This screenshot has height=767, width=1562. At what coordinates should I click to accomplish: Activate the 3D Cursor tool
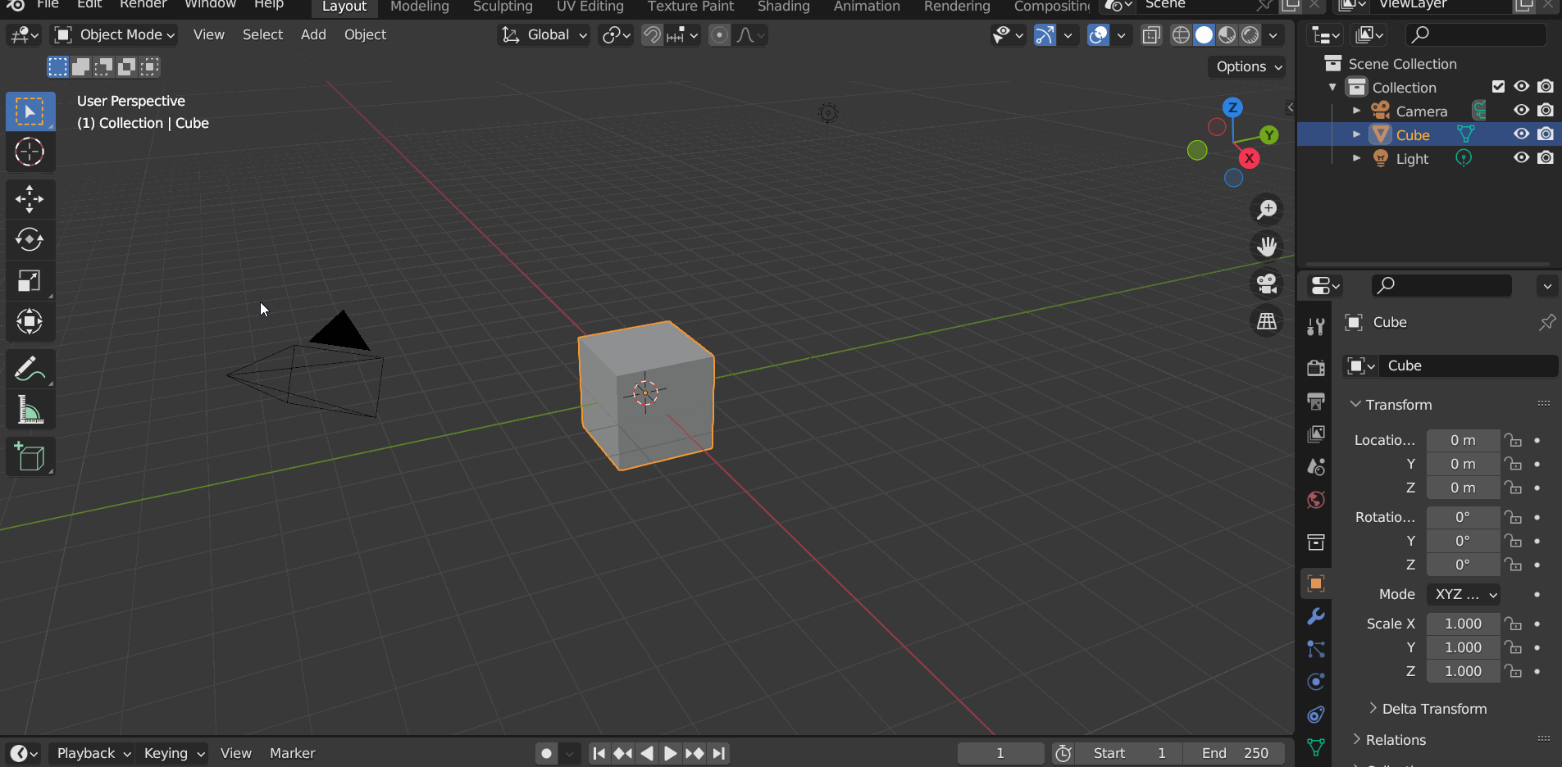coord(30,152)
